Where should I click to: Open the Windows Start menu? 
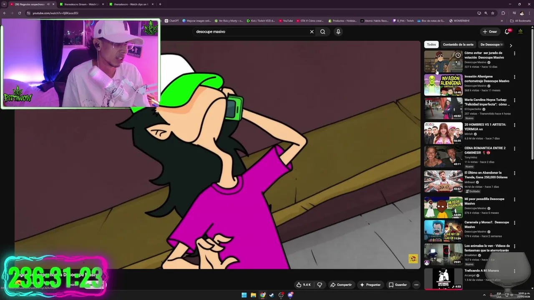244,295
